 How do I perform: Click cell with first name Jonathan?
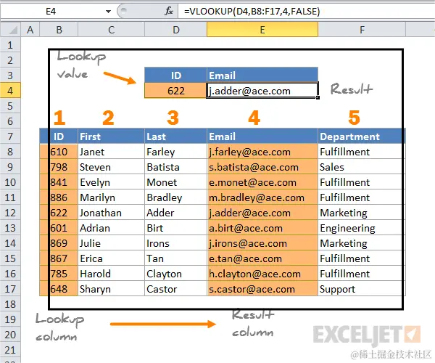tap(111, 213)
